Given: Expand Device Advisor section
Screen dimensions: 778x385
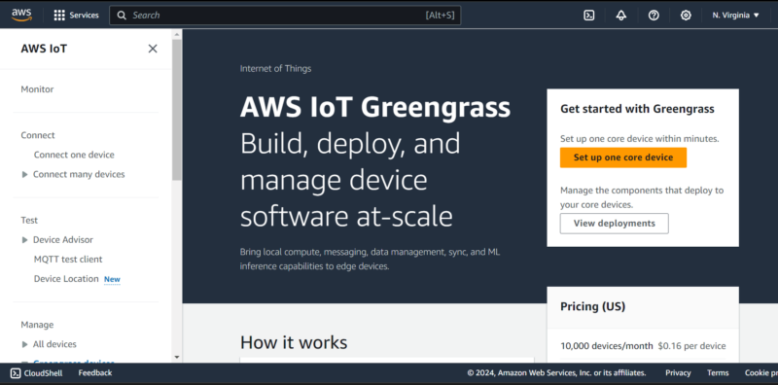Looking at the screenshot, I should coord(24,240).
